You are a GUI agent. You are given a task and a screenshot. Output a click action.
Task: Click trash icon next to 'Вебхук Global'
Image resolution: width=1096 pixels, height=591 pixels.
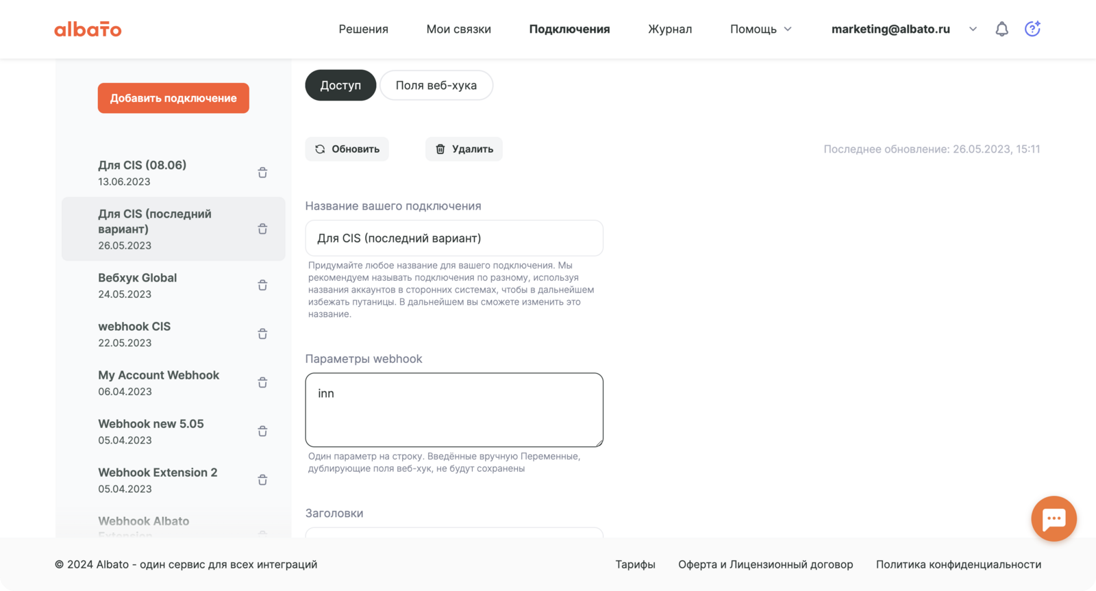pyautogui.click(x=262, y=285)
